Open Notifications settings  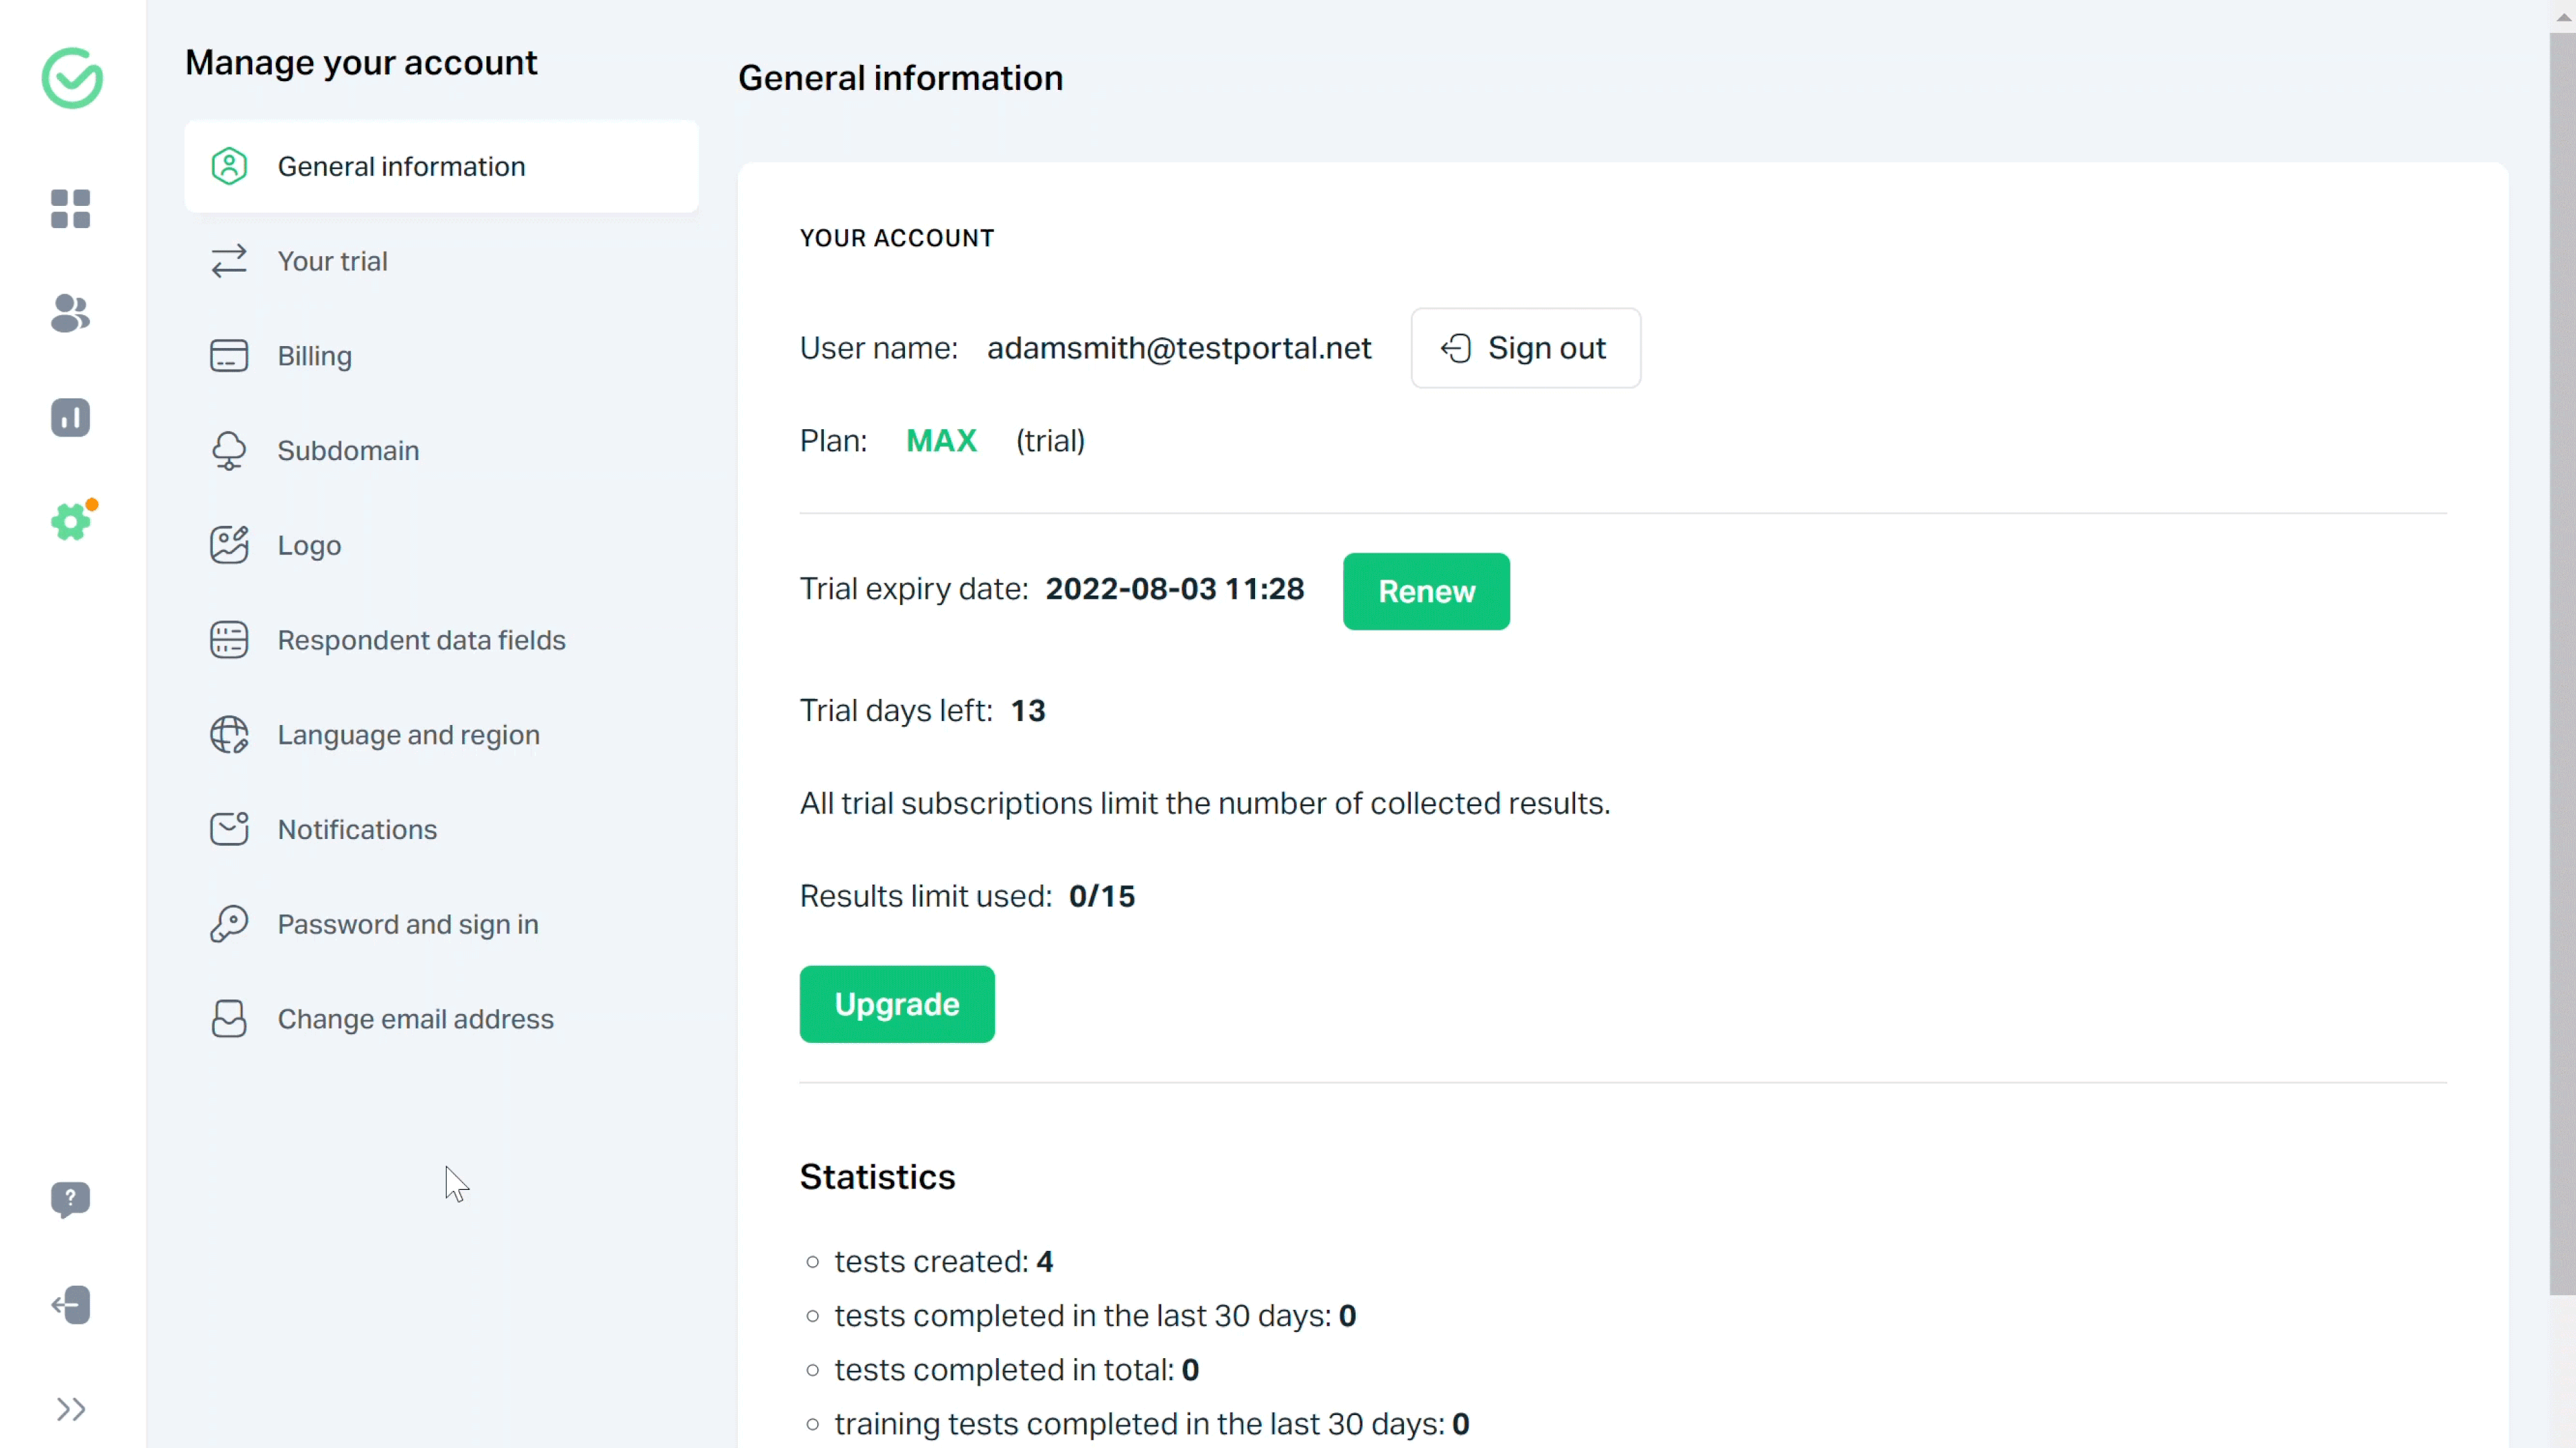pos(357,829)
